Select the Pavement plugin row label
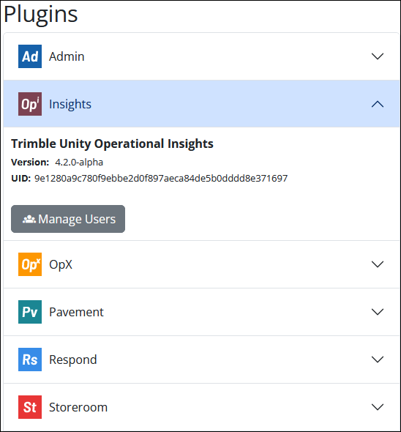Image resolution: width=401 pixels, height=432 pixels. pyautogui.click(x=76, y=312)
